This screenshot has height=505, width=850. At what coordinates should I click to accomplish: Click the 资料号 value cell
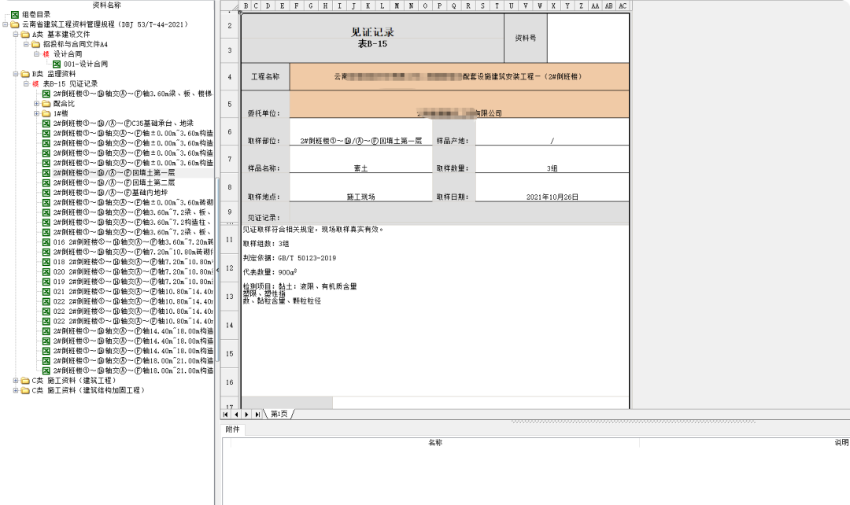click(x=588, y=38)
